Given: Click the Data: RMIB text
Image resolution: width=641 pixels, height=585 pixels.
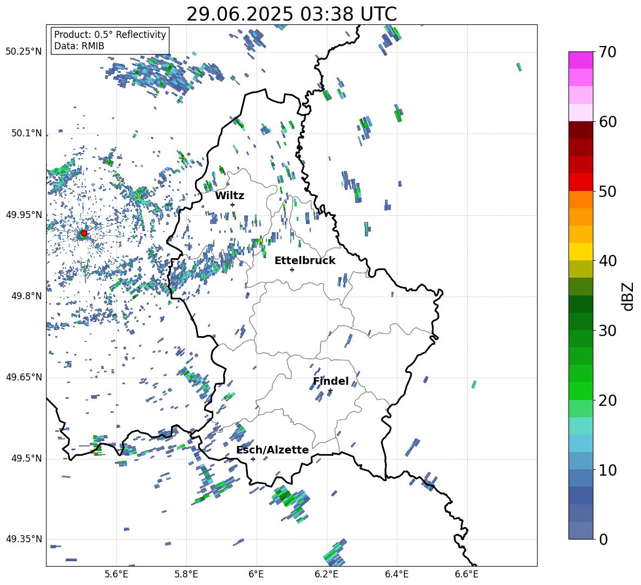Looking at the screenshot, I should tap(79, 46).
